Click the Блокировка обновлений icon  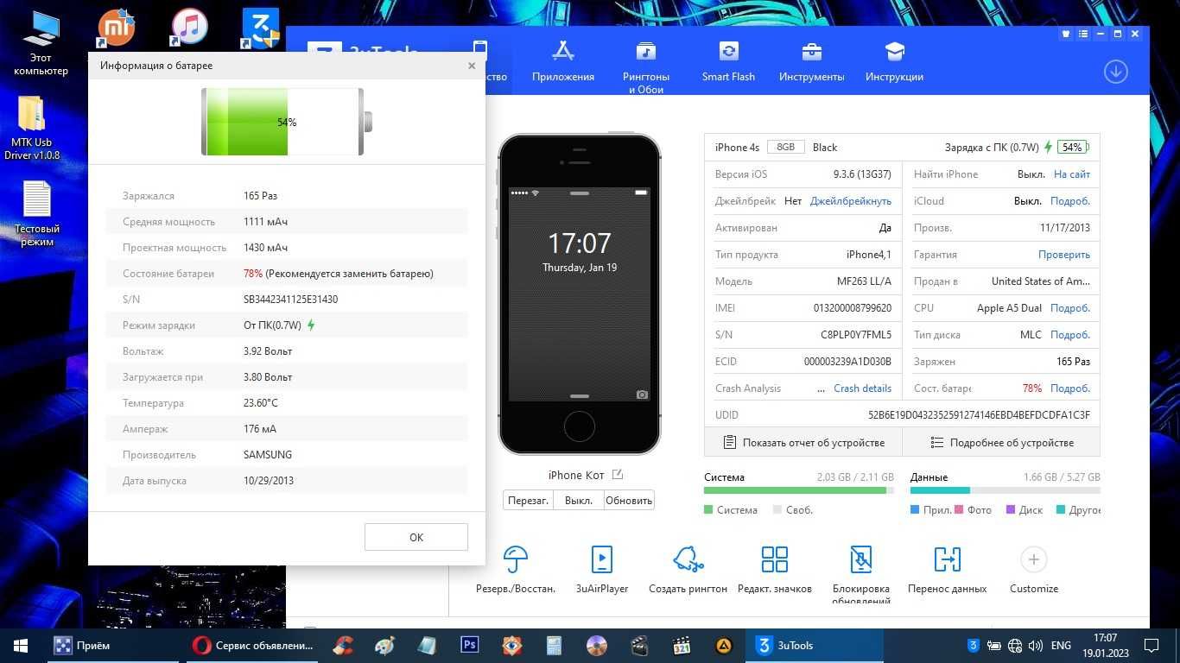coord(861,559)
